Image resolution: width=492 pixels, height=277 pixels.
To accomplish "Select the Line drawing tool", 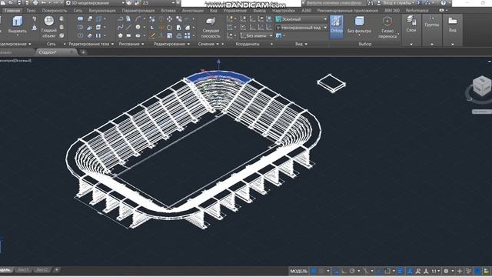I will click(128, 27).
